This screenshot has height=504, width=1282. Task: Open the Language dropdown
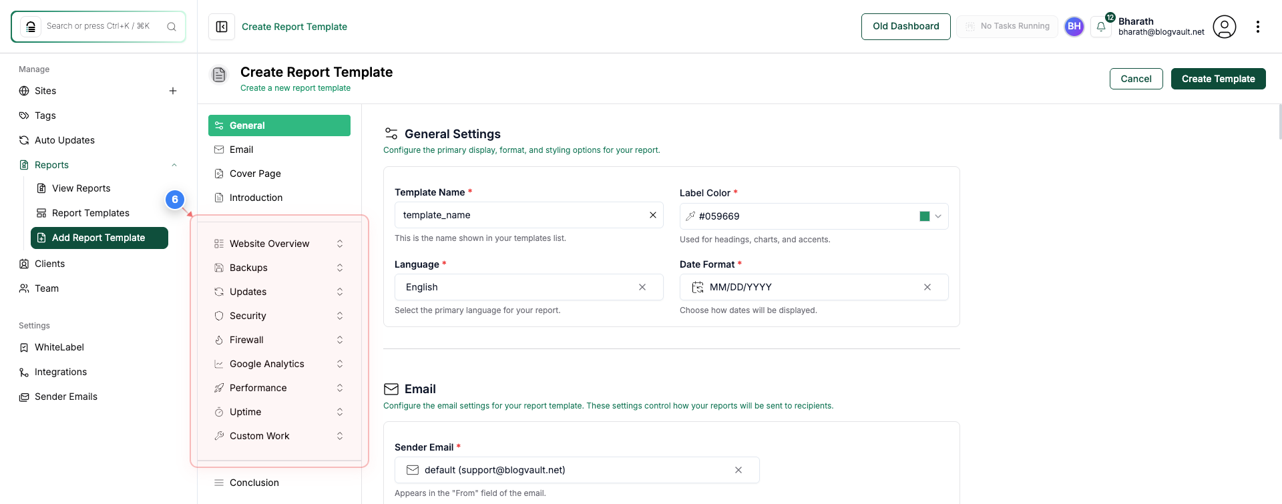tap(529, 287)
